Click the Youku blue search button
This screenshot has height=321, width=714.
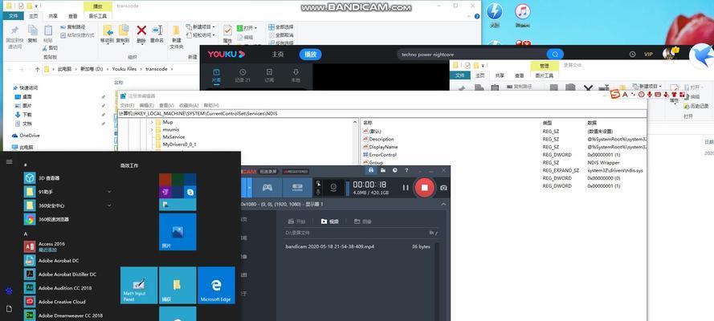(x=555, y=54)
